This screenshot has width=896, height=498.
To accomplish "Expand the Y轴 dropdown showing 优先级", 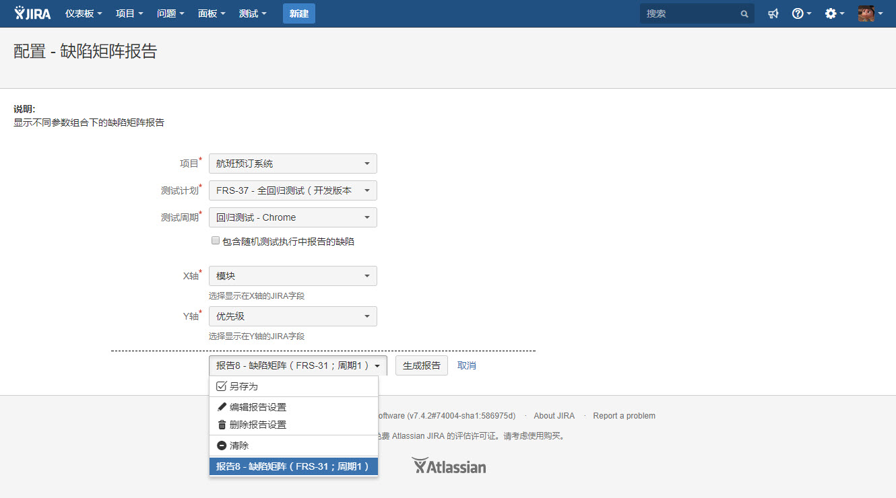I will pyautogui.click(x=293, y=316).
